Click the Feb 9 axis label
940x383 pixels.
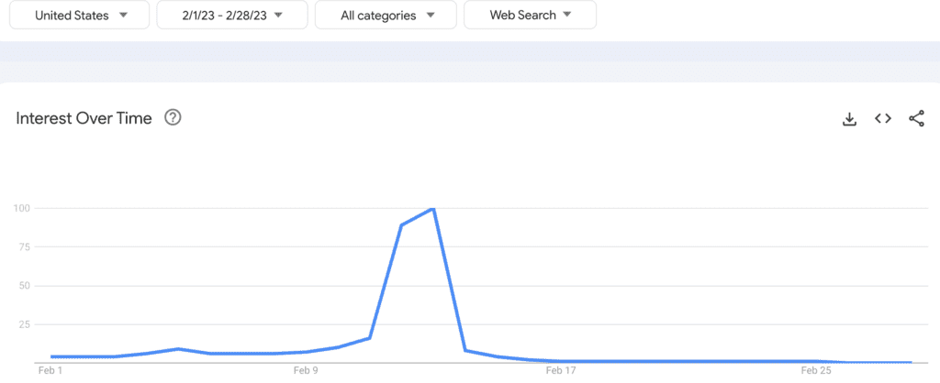coord(306,371)
